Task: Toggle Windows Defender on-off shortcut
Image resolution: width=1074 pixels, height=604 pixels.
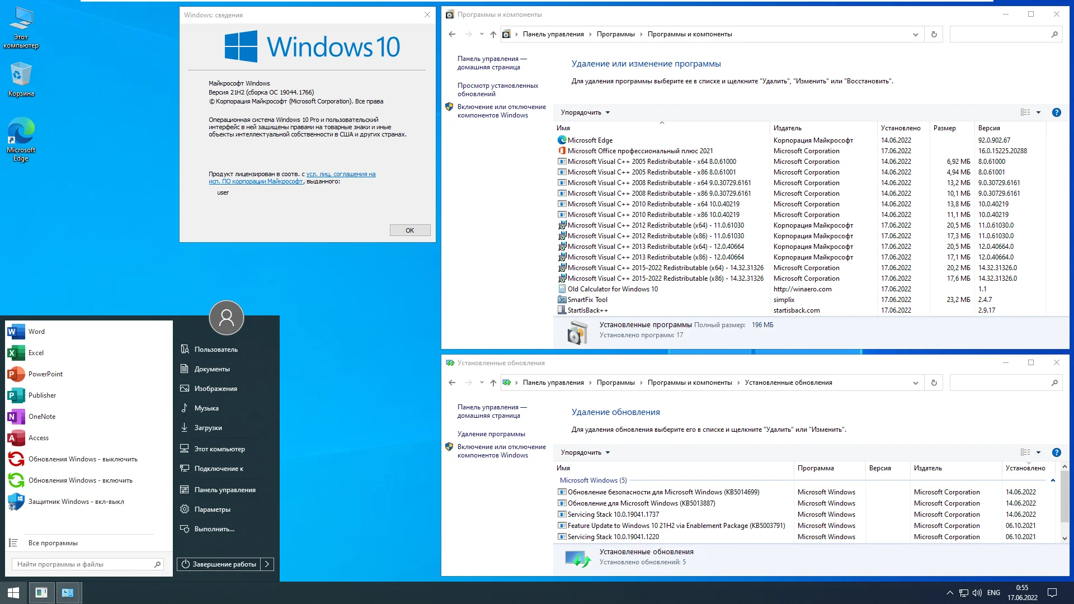Action: pos(76,502)
